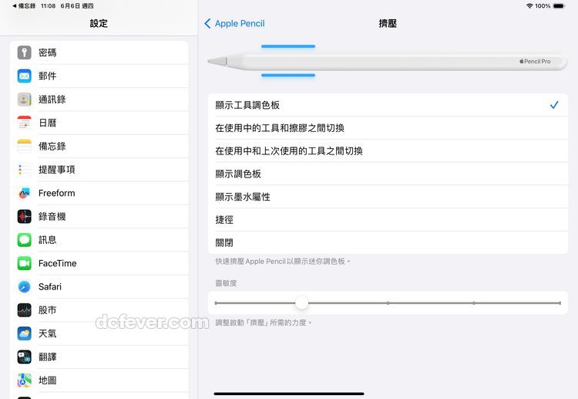Tap the 設定 sidebar title
Screen dimensions: 578x399
tap(99, 24)
